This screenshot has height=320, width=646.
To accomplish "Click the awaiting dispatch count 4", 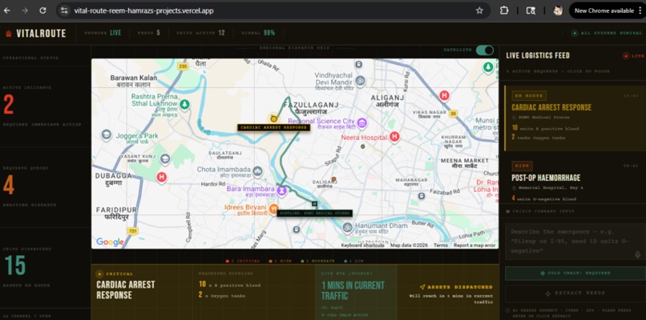I will pos(9,185).
